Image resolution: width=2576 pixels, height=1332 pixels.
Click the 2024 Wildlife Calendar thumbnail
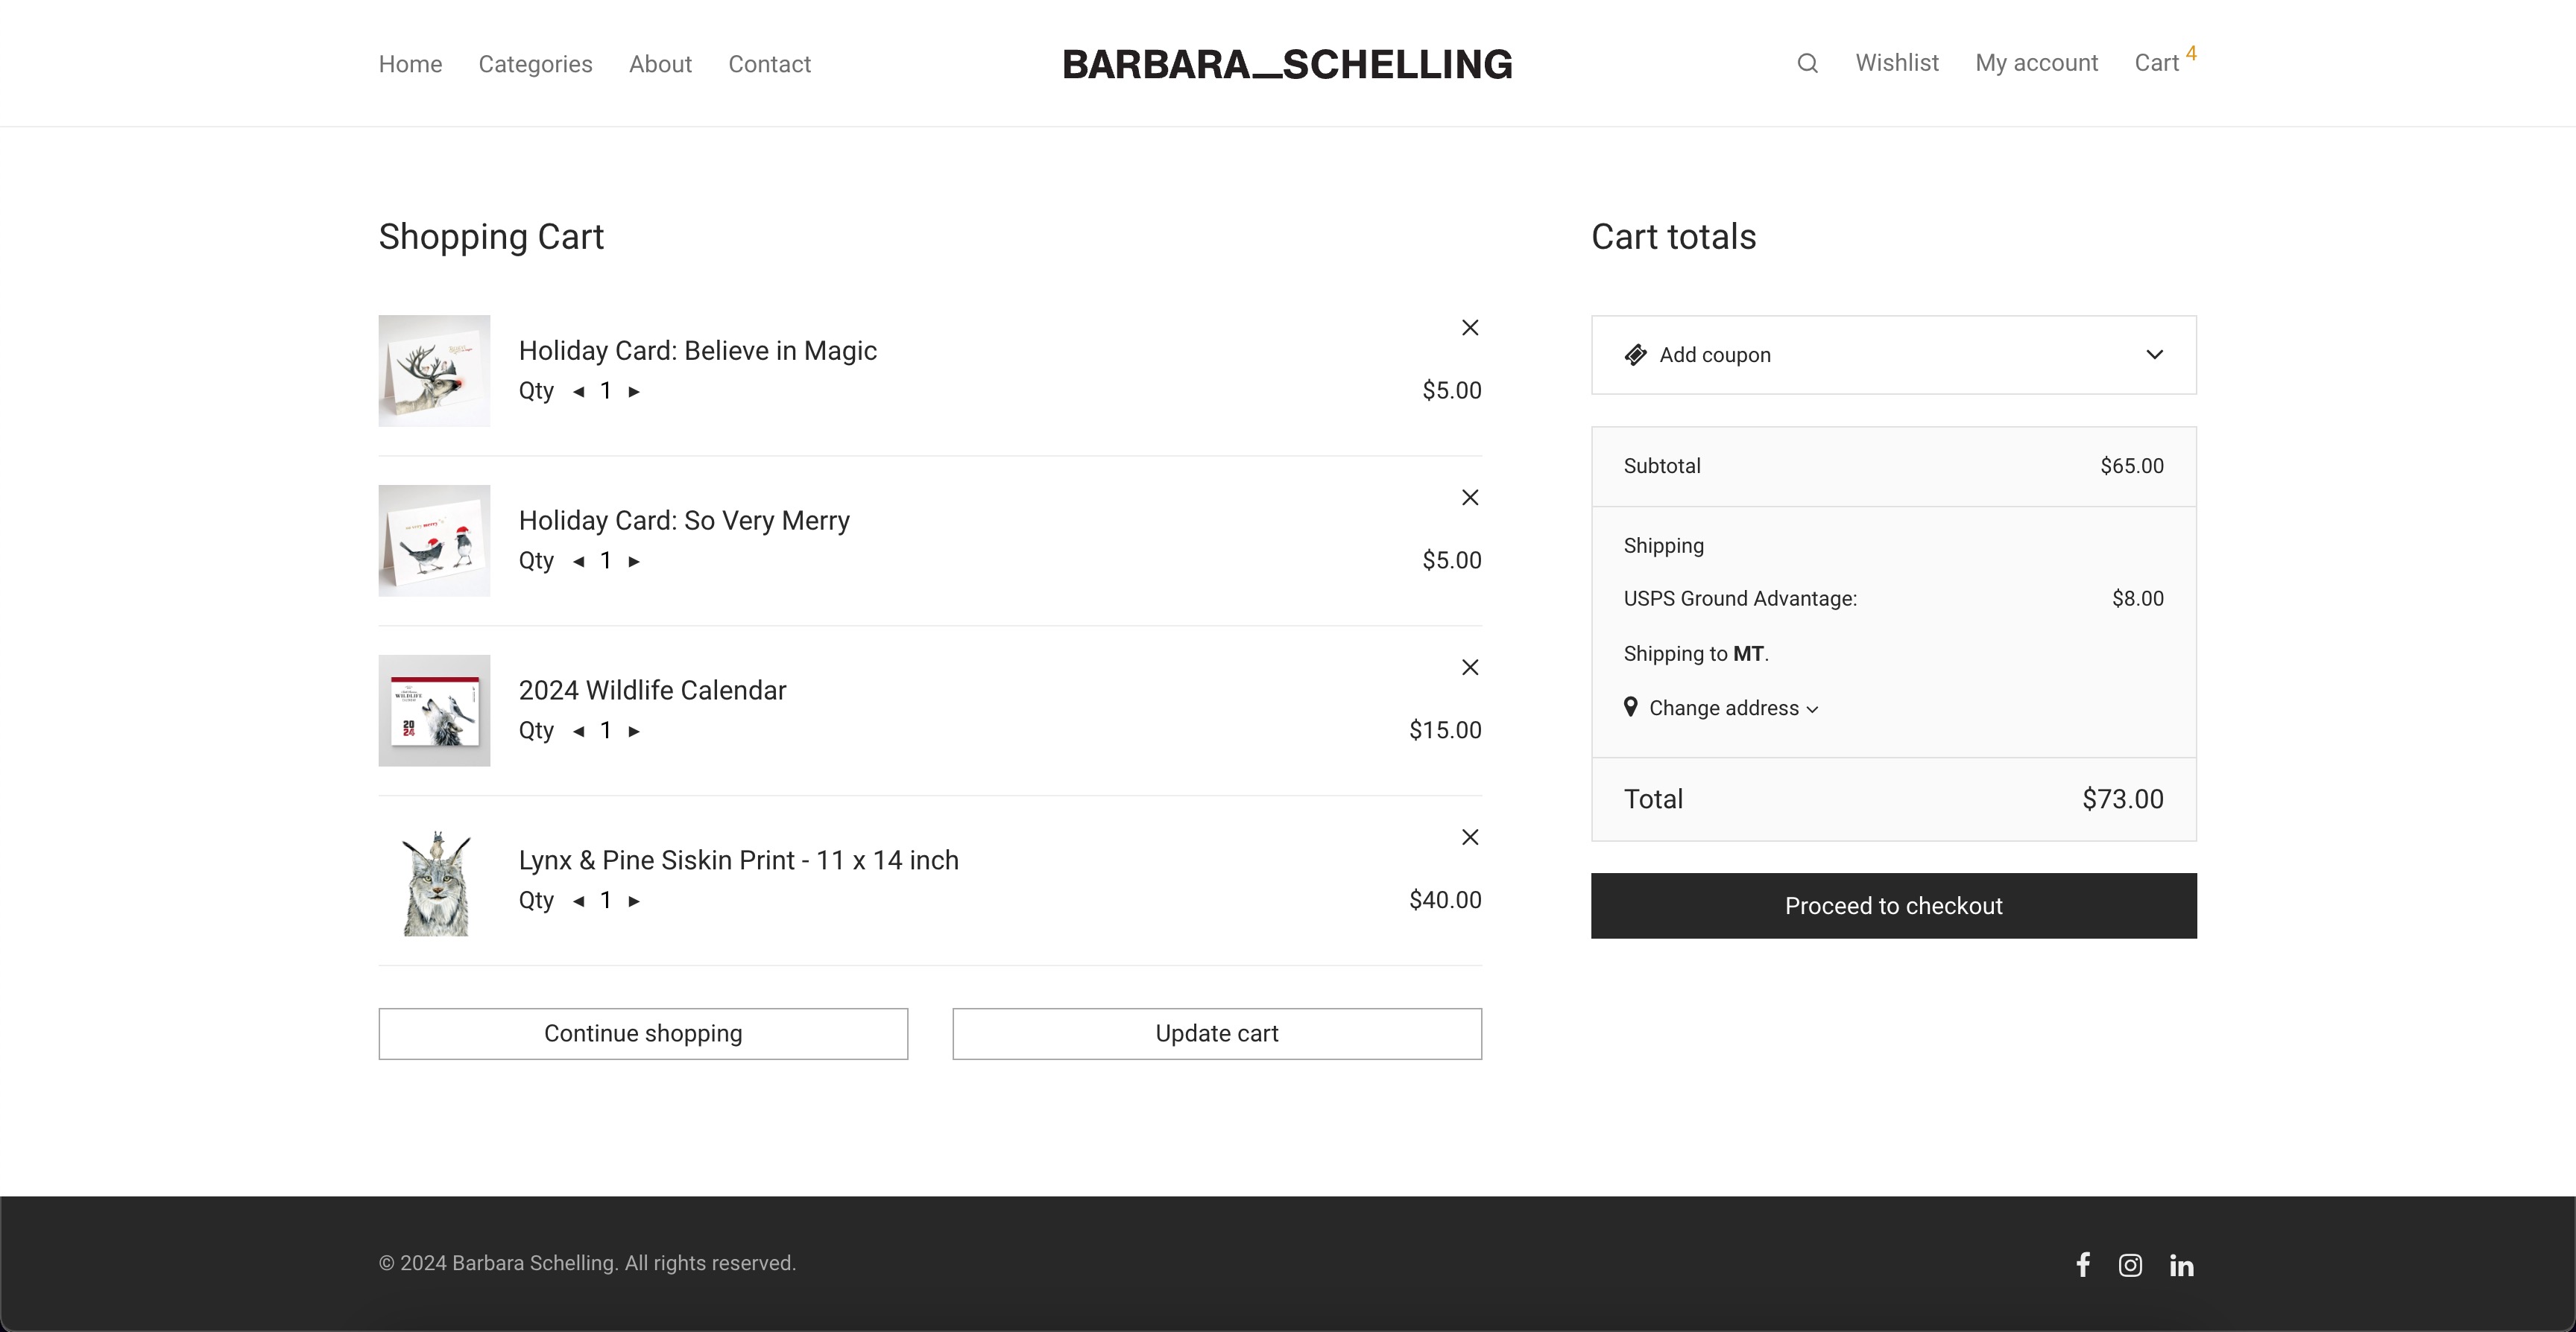click(434, 711)
